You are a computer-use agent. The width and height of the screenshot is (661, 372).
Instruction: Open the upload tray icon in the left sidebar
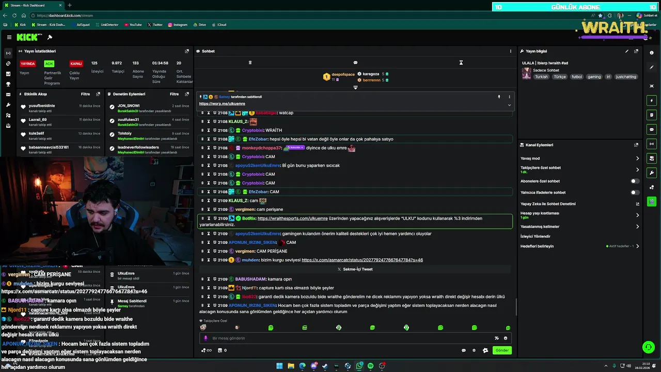pos(8,126)
